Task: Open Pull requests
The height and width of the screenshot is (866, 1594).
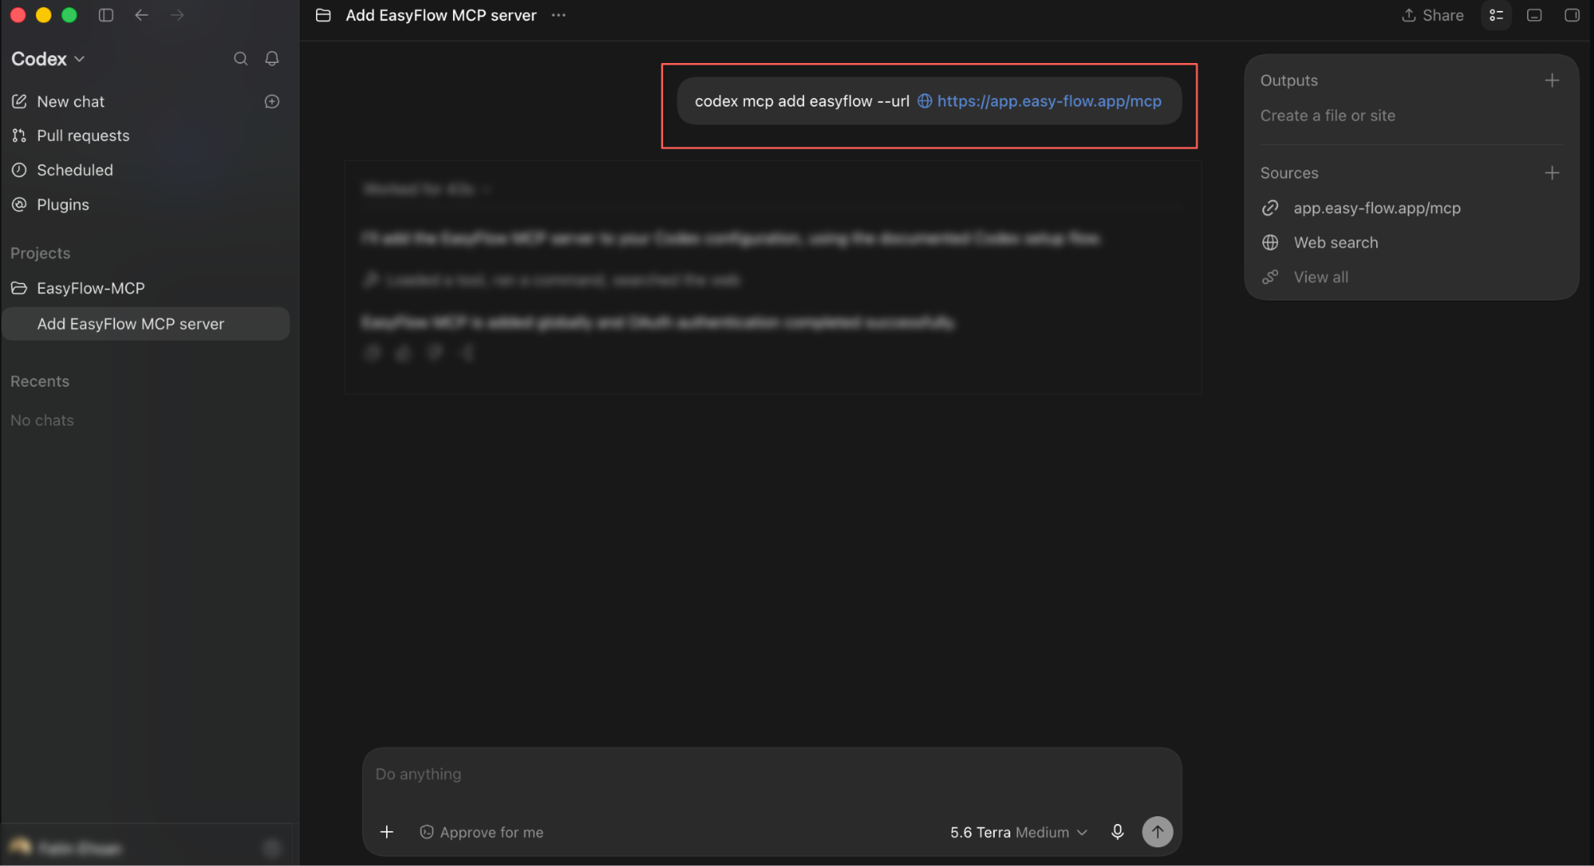Action: [x=83, y=135]
